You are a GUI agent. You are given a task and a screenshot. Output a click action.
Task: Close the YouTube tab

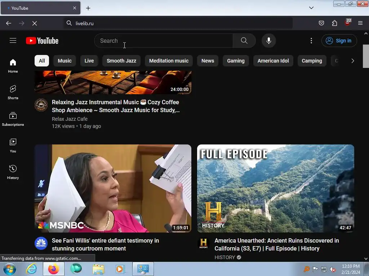click(x=74, y=8)
